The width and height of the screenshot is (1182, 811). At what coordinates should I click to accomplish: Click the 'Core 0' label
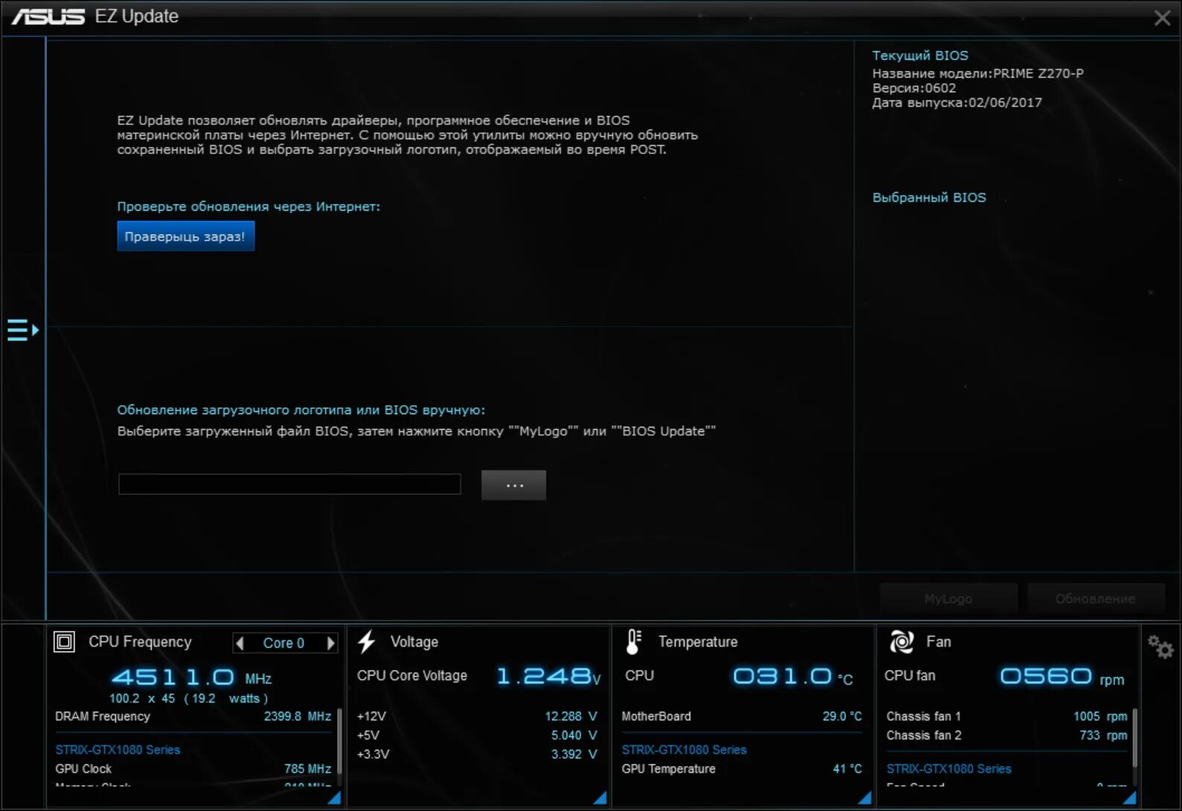click(x=284, y=643)
